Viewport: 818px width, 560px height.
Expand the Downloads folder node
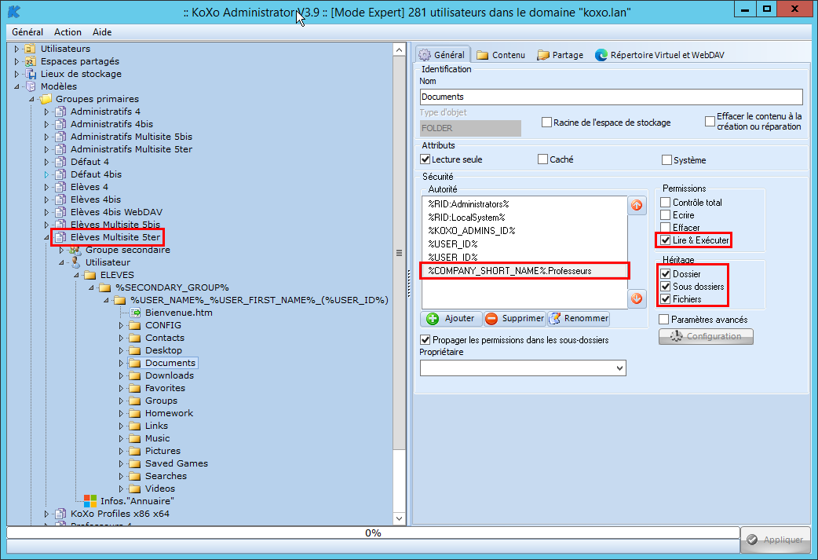click(121, 375)
